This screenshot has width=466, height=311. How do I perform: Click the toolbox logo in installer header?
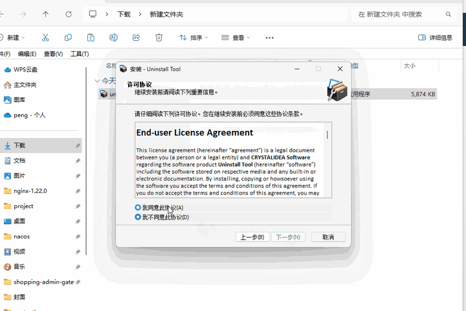tap(337, 90)
